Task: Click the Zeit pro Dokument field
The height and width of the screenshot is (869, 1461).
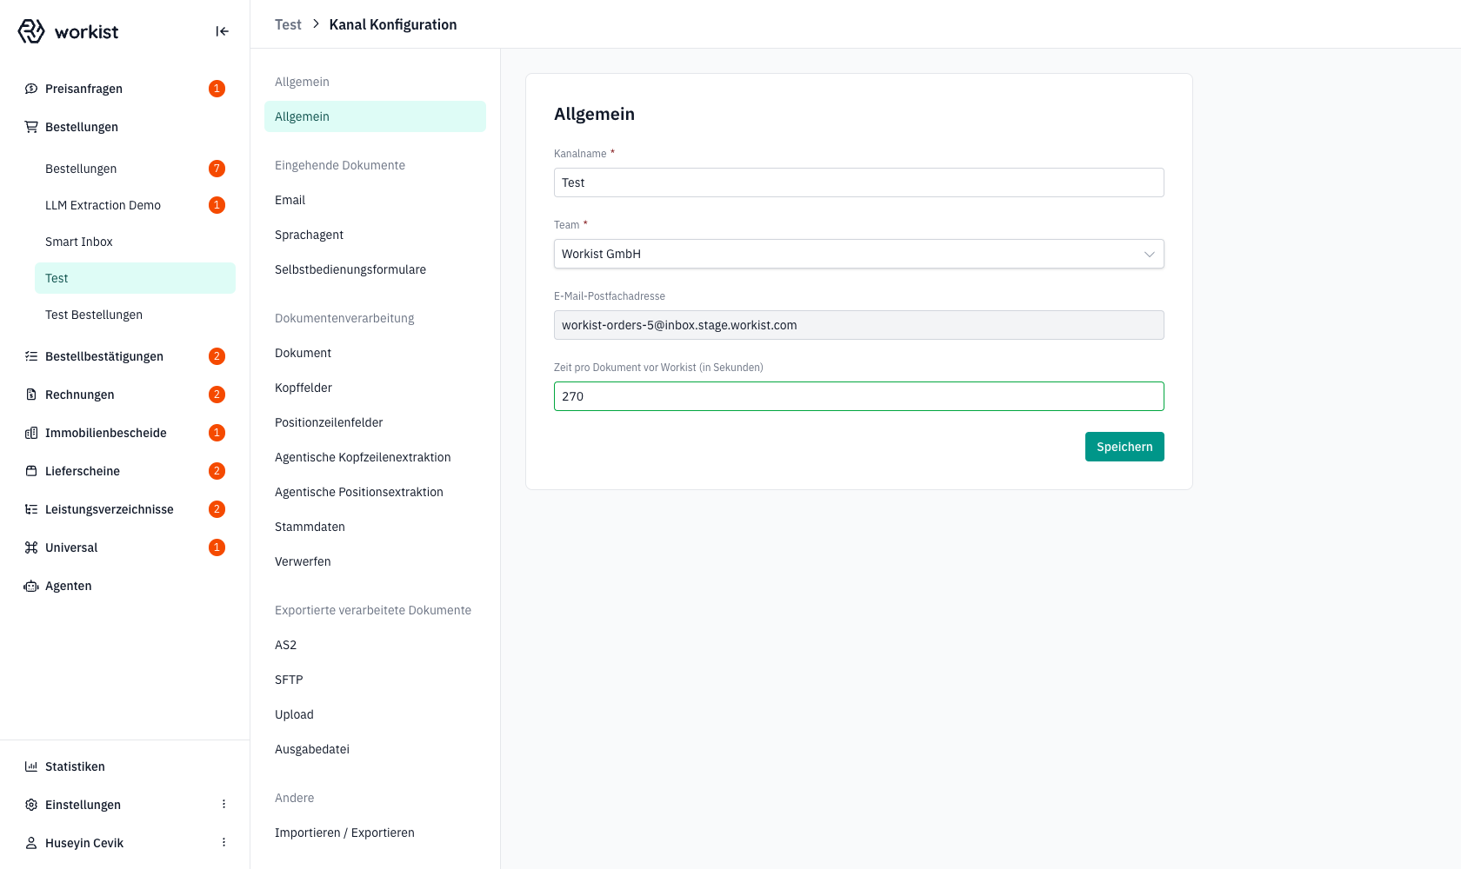Action: point(858,396)
